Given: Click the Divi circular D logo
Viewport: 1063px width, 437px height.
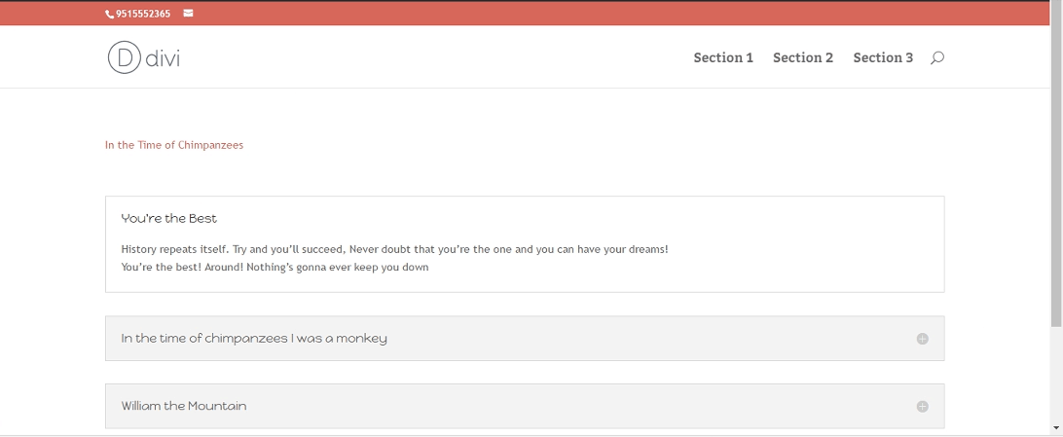Looking at the screenshot, I should click(124, 57).
